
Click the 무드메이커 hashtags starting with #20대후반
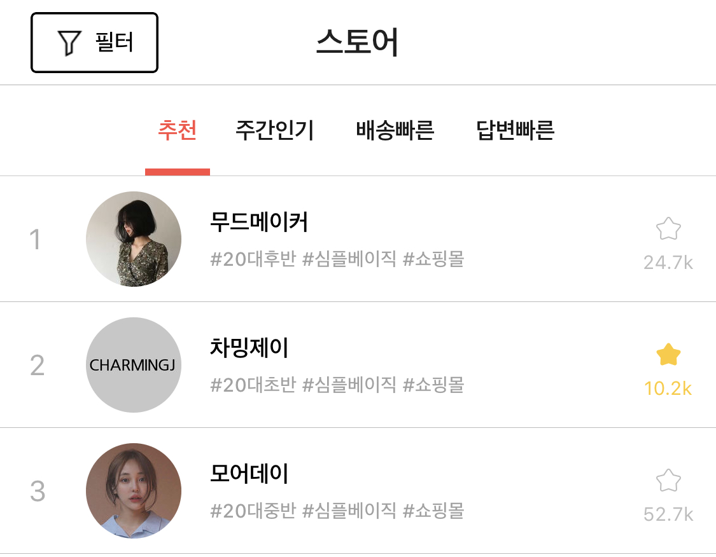pos(337,259)
